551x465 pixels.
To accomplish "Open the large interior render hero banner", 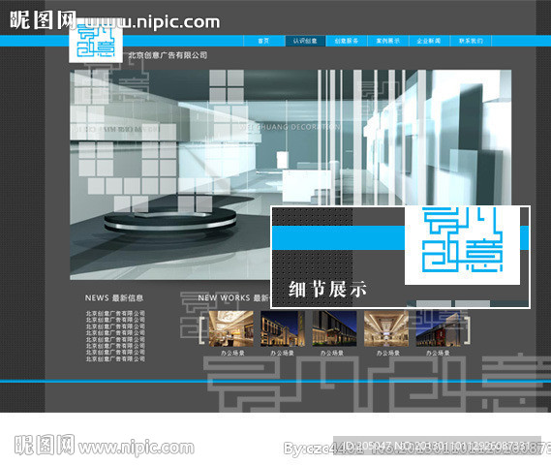I will 291,174.
